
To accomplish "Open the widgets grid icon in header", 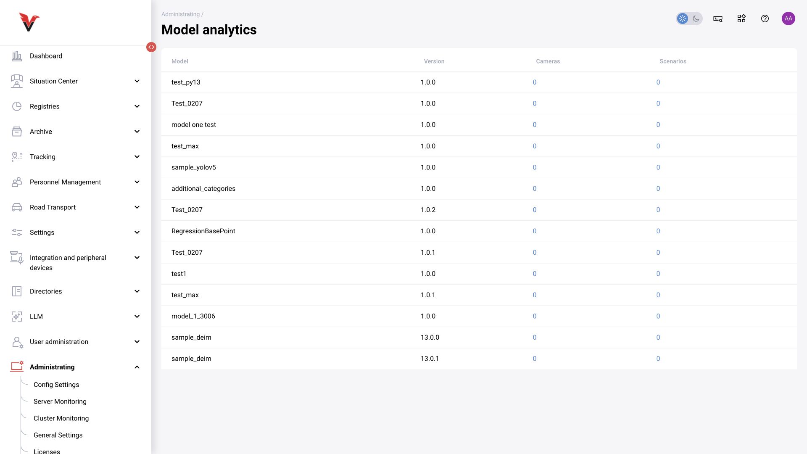I will pos(741,18).
